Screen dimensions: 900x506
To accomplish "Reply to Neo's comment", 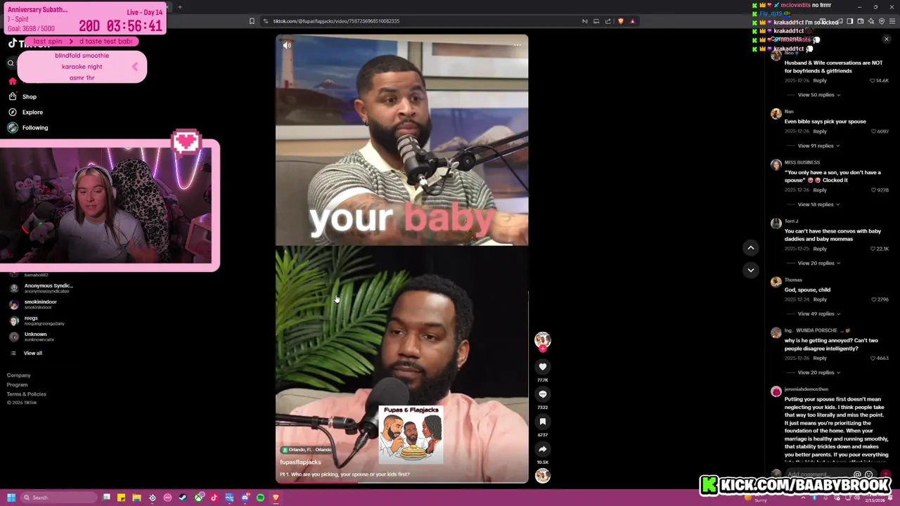I will pyautogui.click(x=820, y=81).
